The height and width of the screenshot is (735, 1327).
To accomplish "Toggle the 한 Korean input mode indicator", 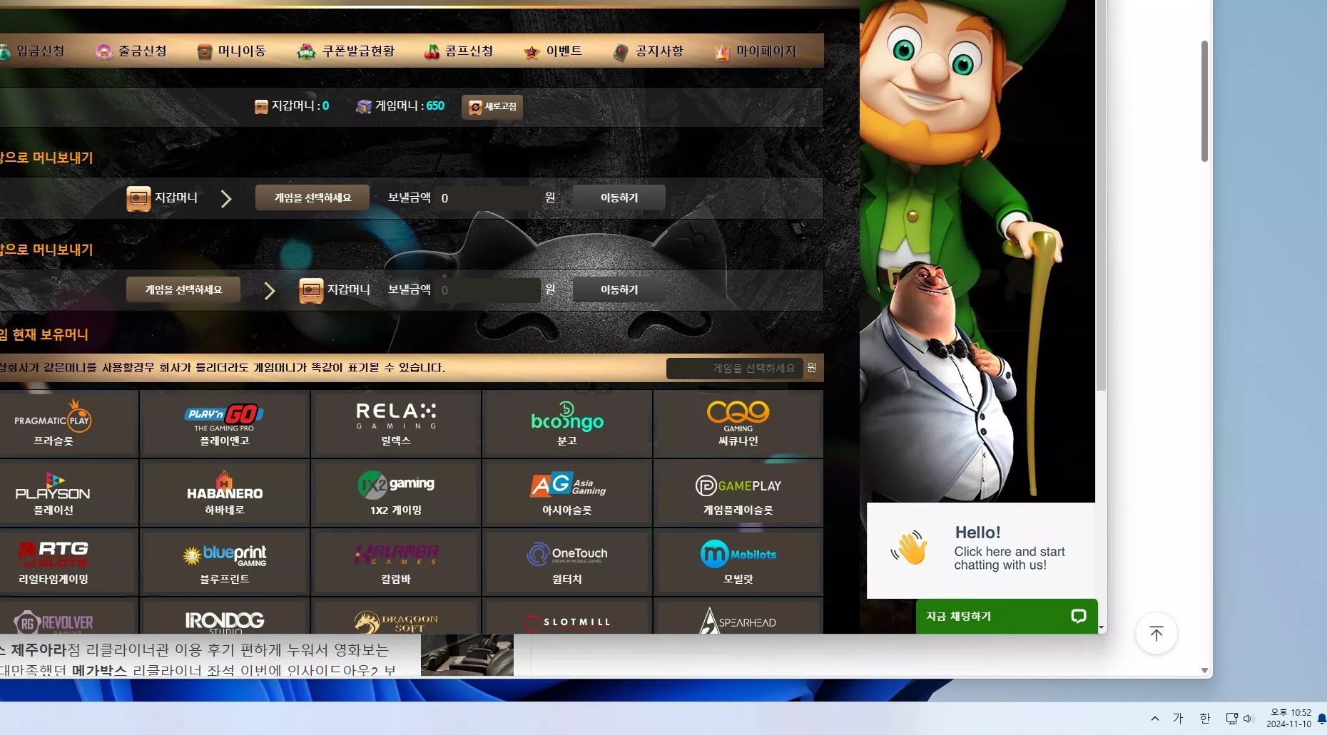I will point(1205,719).
